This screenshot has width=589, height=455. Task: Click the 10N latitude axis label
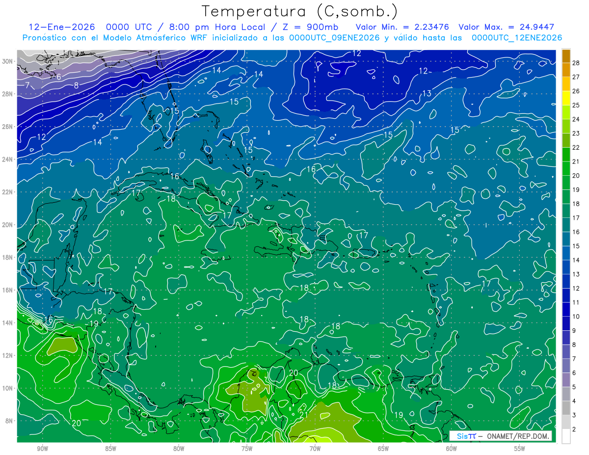pyautogui.click(x=8, y=388)
